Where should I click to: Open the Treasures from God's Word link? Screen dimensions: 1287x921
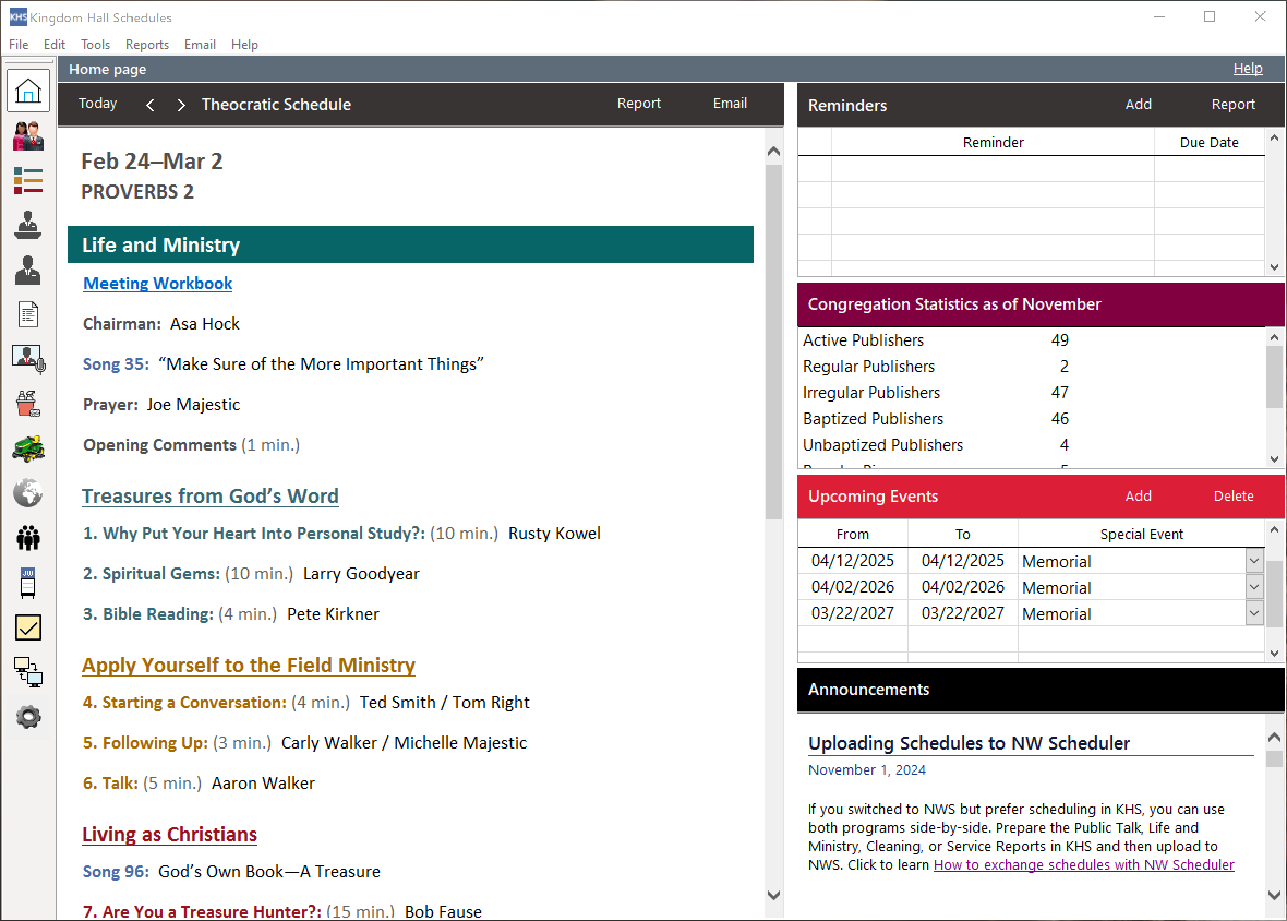click(x=211, y=496)
